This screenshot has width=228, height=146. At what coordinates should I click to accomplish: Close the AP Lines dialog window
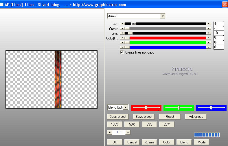pos(225,5)
